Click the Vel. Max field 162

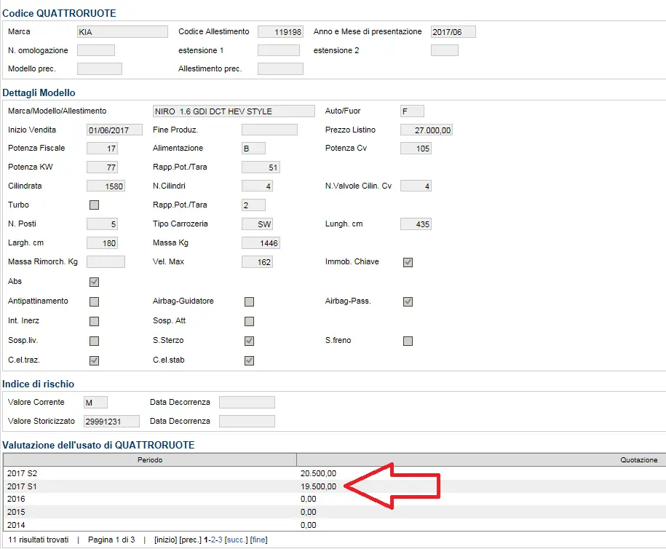pyautogui.click(x=257, y=262)
